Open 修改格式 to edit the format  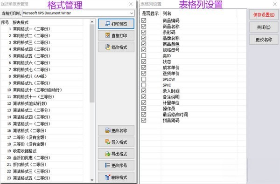click(116, 47)
